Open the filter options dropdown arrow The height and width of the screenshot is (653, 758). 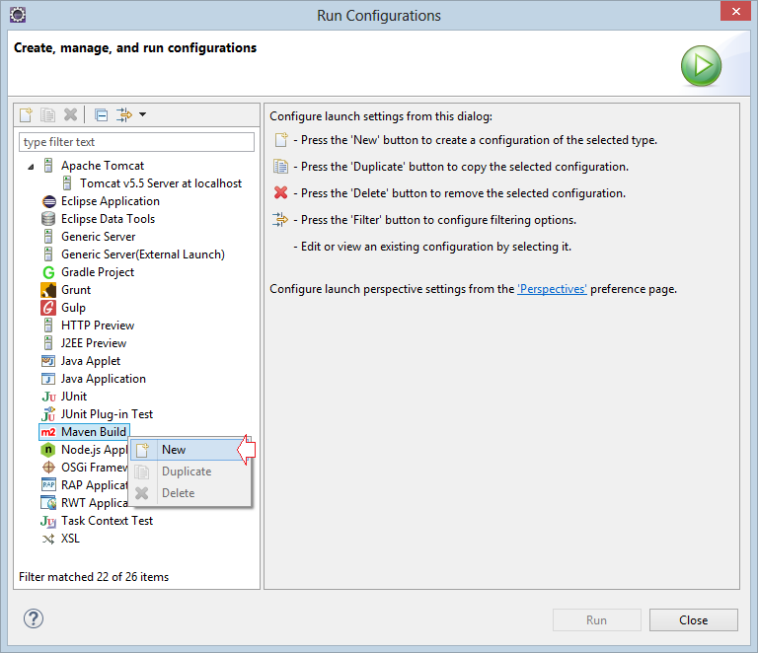(142, 115)
